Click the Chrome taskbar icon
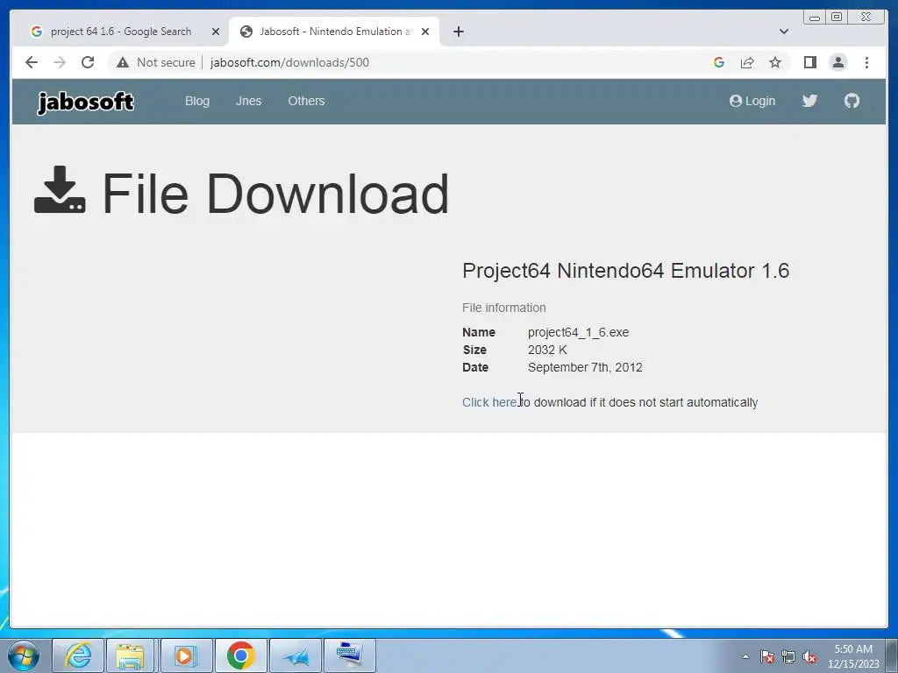The image size is (898, 673). click(240, 655)
